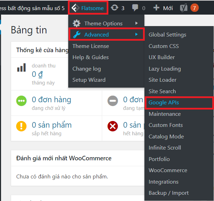Click the sắp hết hàng label
The height and width of the screenshot is (201, 214).
click(46, 134)
